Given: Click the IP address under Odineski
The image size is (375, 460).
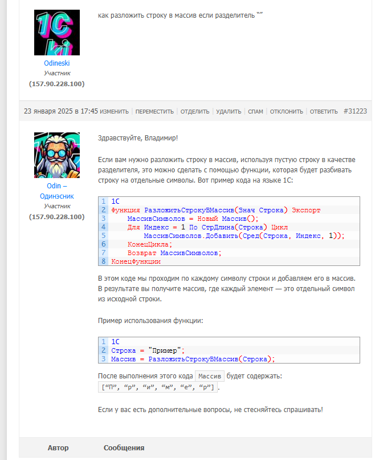Looking at the screenshot, I should tap(57, 84).
